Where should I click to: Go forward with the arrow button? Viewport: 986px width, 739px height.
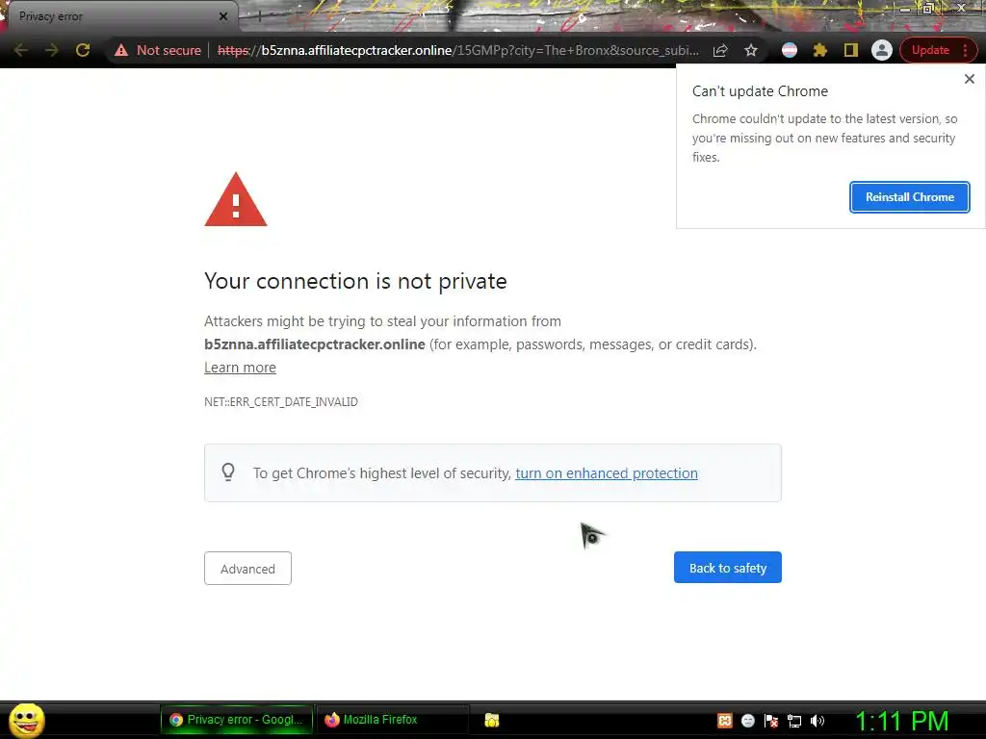pos(52,50)
